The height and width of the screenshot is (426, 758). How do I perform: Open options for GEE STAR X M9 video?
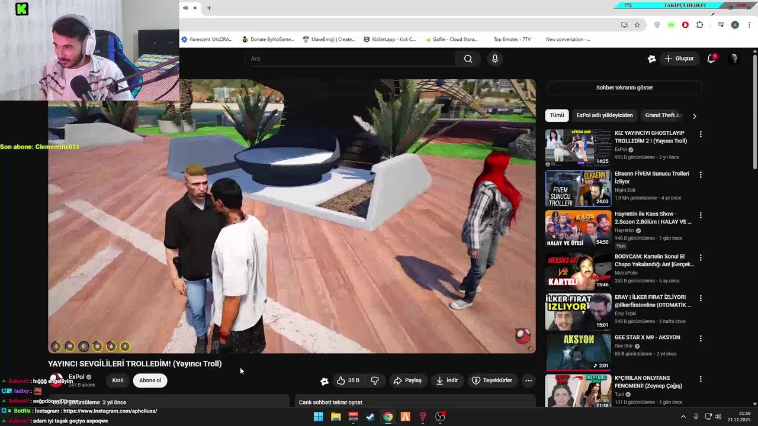701,338
